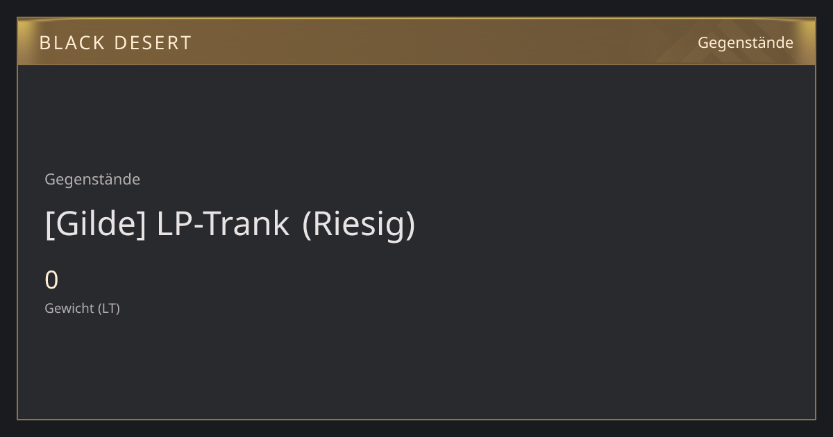Click the word BLACK in the header
Image resolution: width=833 pixels, height=437 pixels.
(x=71, y=43)
